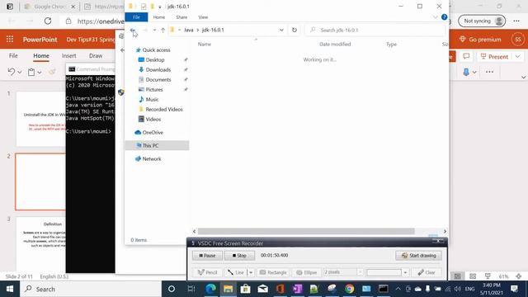Open Windows Start menu
The width and height of the screenshot is (528, 297).
point(10,289)
